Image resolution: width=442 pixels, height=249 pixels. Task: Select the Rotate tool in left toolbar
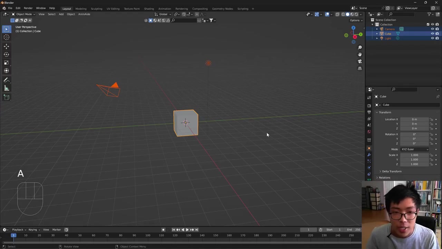[x=6, y=54]
